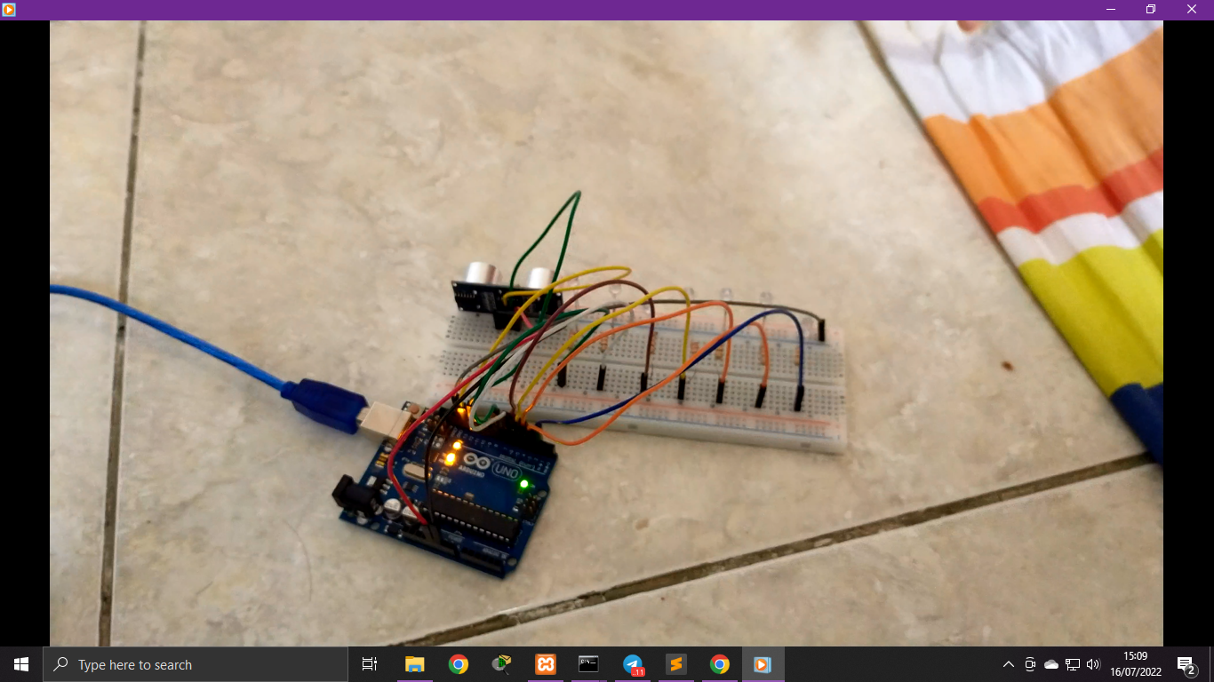
Task: Click the active video player taskbar icon
Action: [763, 664]
